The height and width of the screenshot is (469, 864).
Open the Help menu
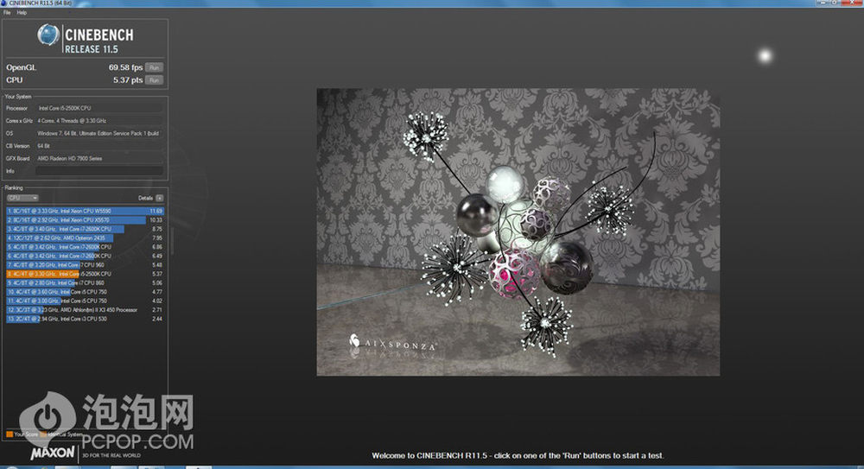(22, 13)
